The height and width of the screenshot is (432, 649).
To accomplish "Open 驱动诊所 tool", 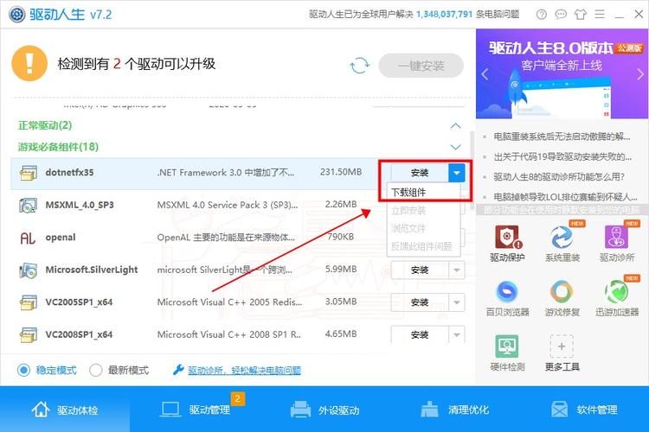I will [617, 244].
